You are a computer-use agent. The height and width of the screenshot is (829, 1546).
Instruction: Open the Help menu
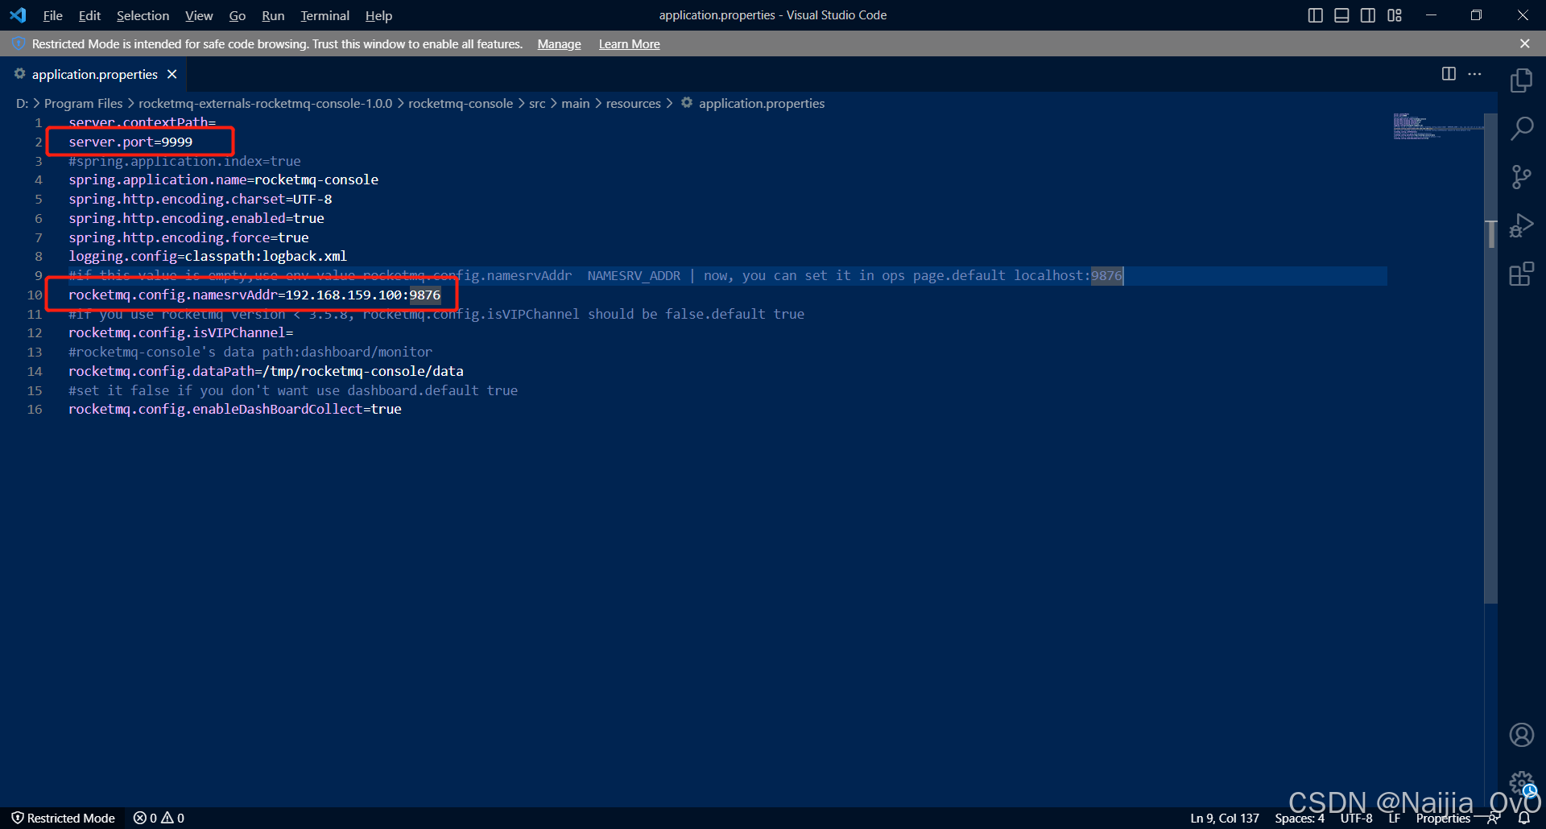[378, 15]
